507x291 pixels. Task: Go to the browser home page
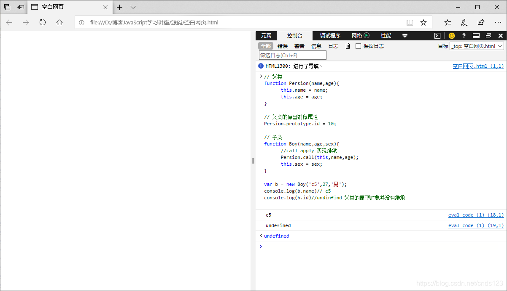[x=59, y=22]
